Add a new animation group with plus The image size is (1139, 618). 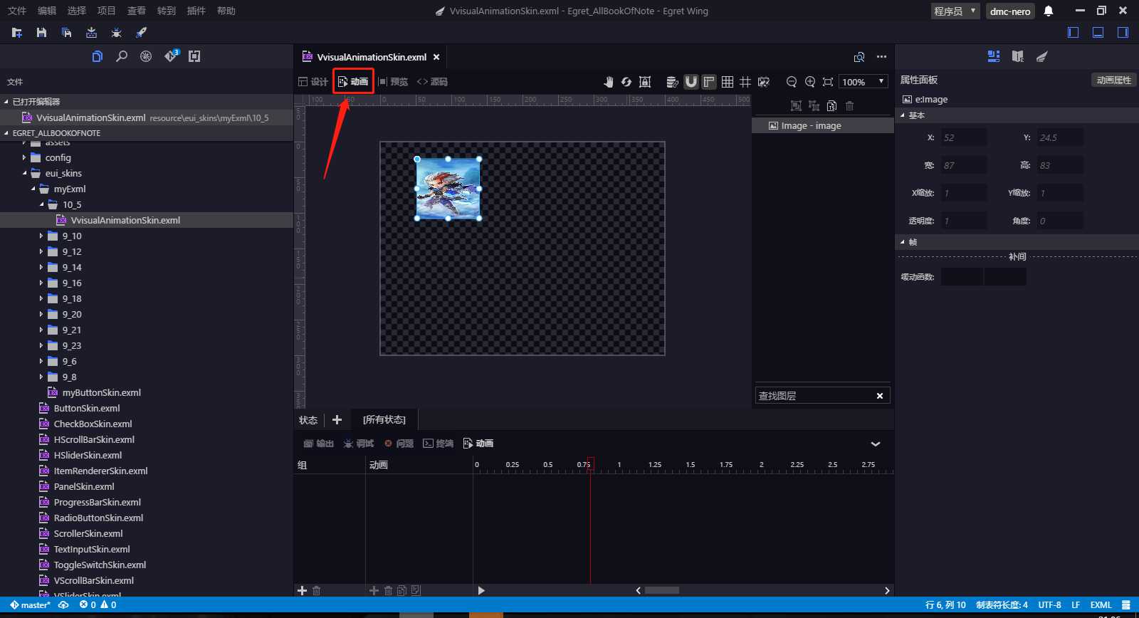coord(302,590)
